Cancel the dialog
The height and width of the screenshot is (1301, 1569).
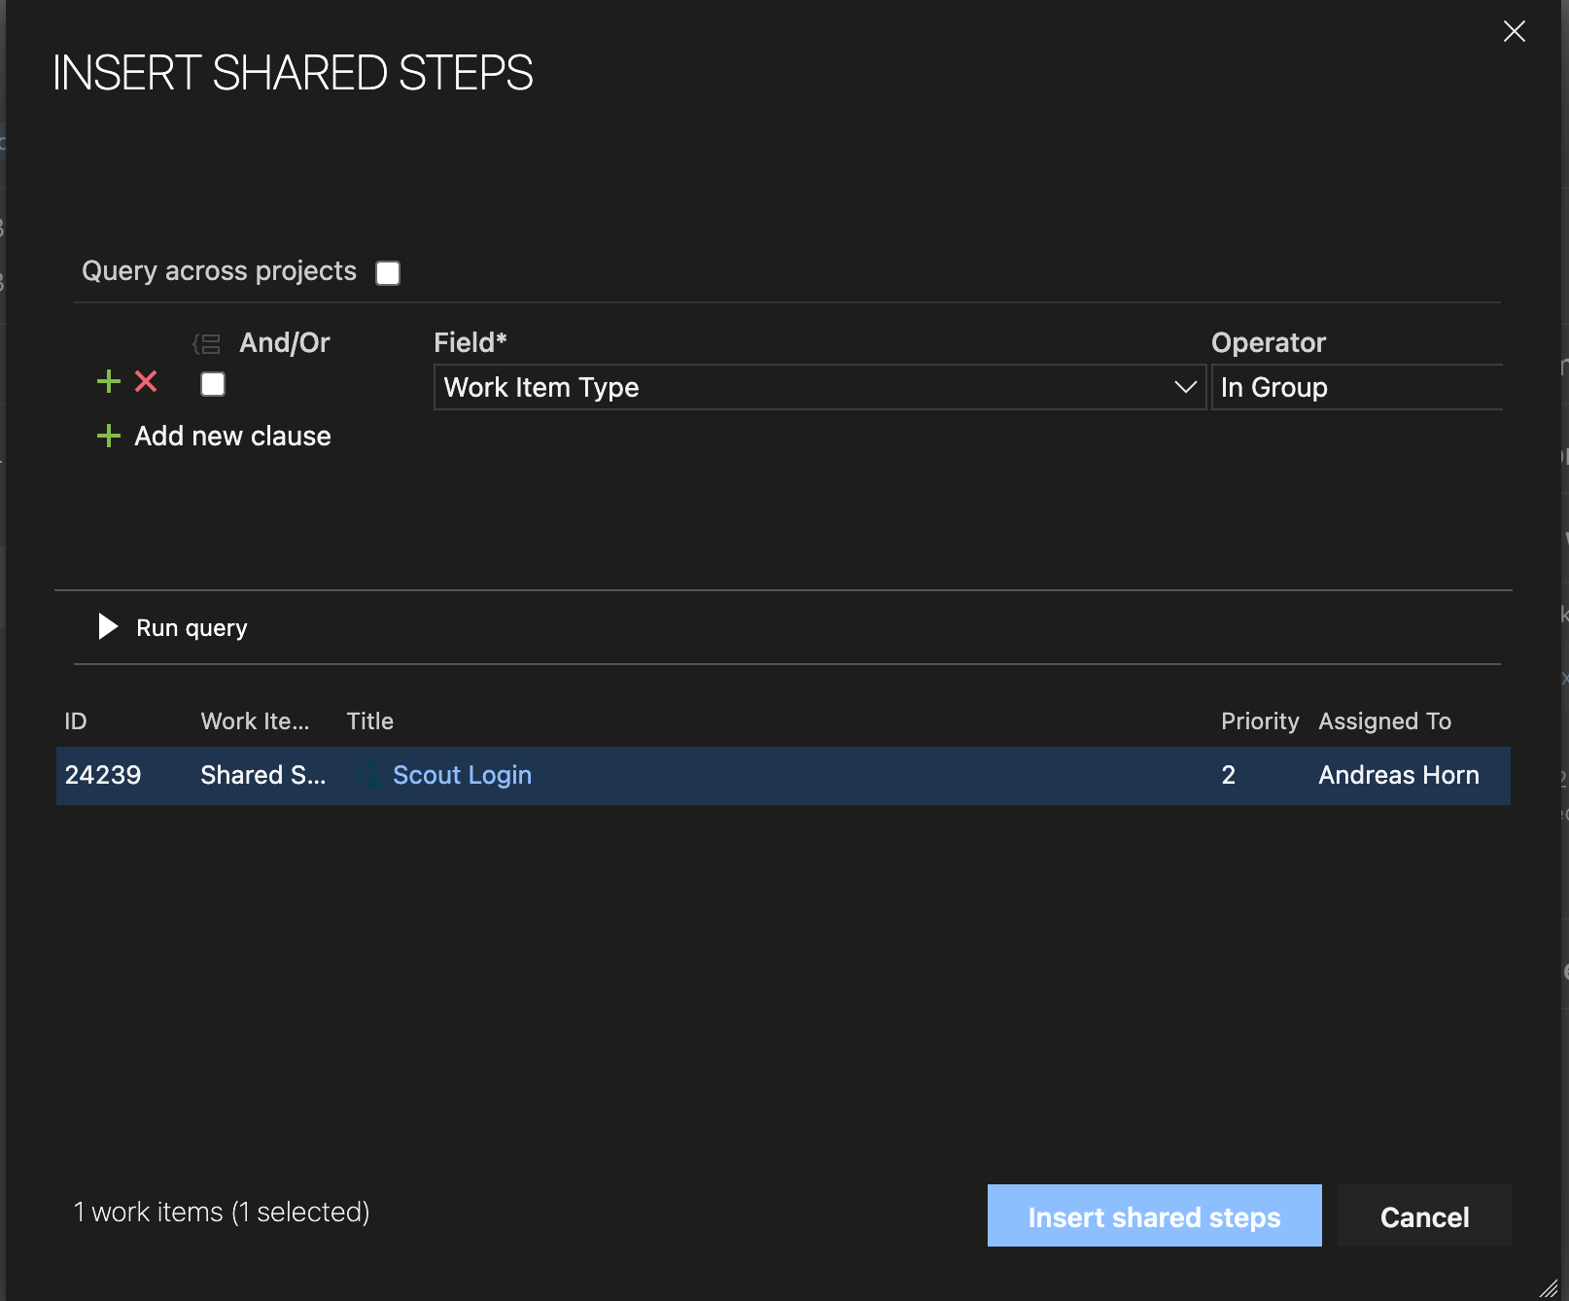click(1424, 1216)
